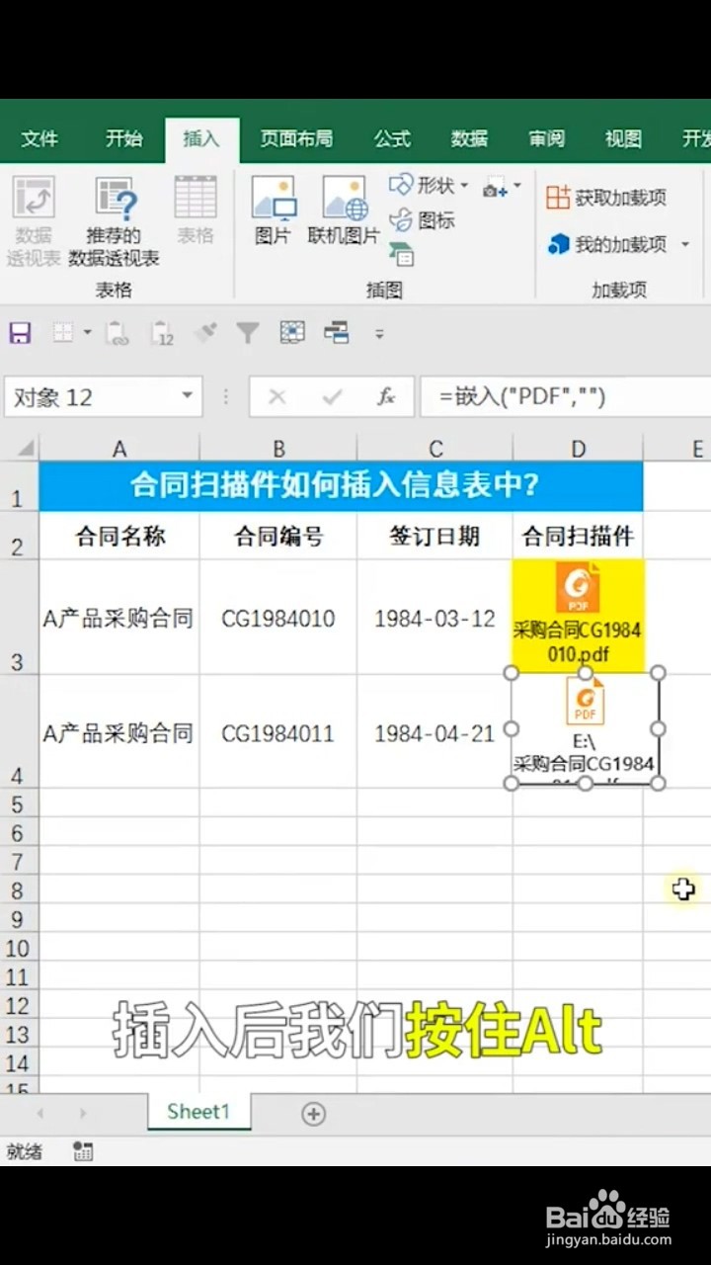711x1265 pixels.
Task: Click date cell 1984-03-12
Action: [435, 619]
